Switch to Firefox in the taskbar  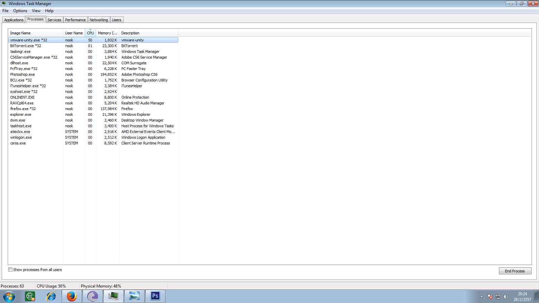(x=72, y=296)
